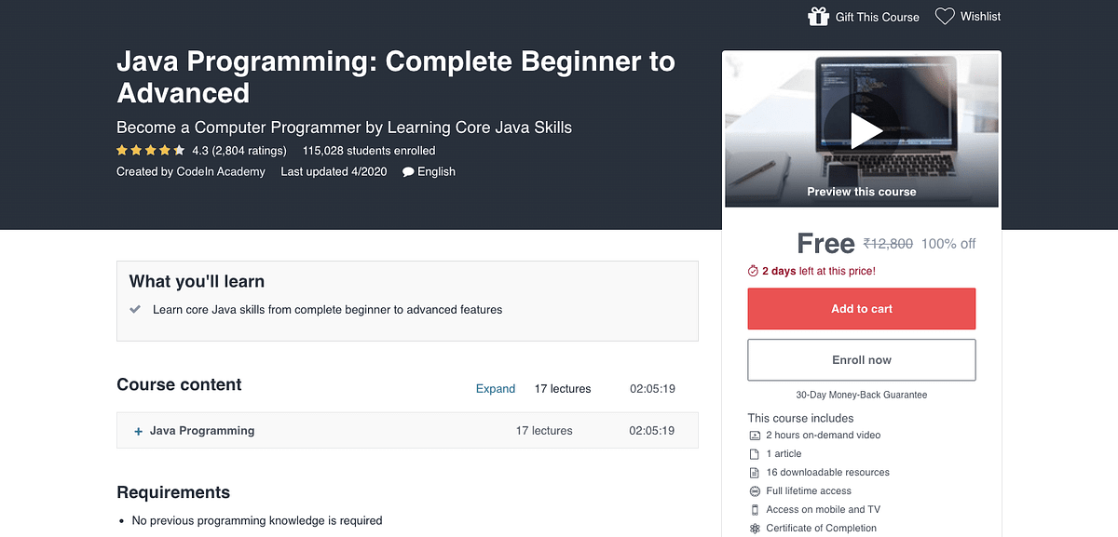Click the checkmark beside the learning outcome
Screen dimensions: 1118x537
[x=134, y=308]
